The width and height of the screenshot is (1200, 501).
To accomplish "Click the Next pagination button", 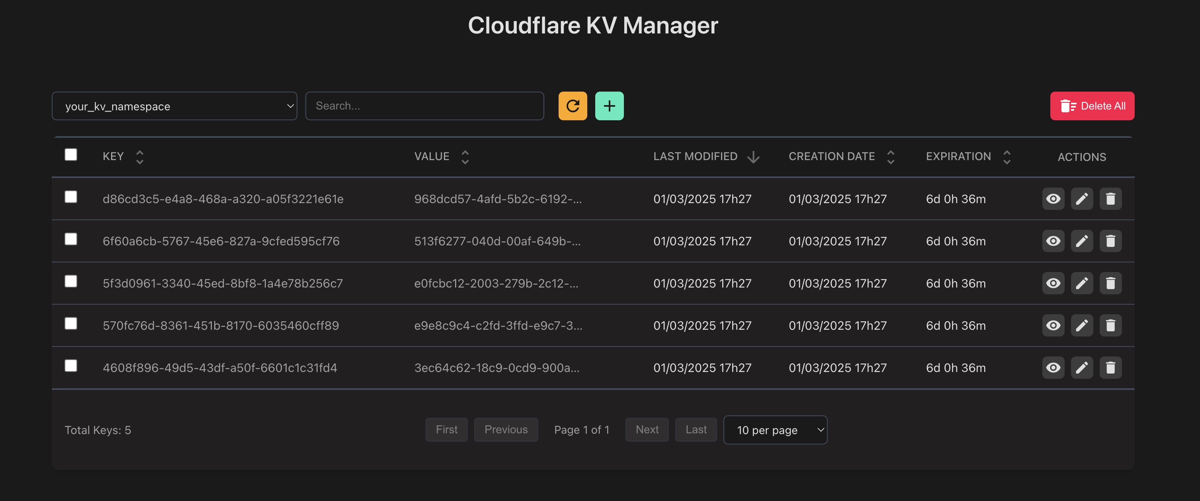I will (x=647, y=429).
